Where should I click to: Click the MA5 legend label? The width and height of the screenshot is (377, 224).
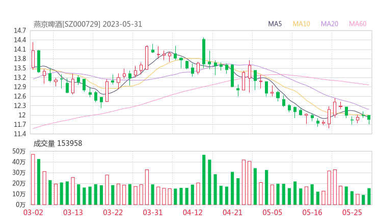point(275,24)
